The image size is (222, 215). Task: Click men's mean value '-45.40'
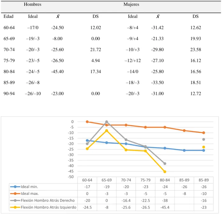point(57,72)
